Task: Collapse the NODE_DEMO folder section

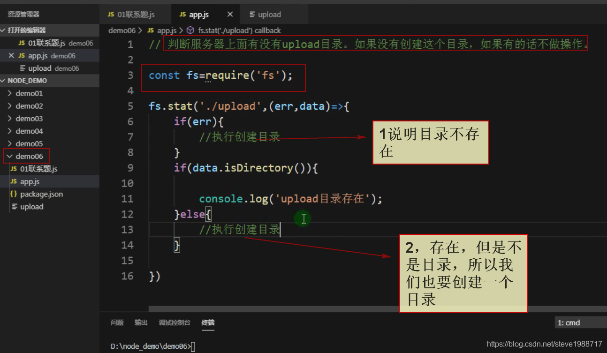Action: [x=50, y=81]
